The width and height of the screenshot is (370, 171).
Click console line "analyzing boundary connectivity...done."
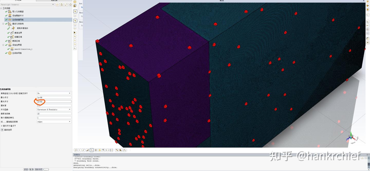click(95, 167)
